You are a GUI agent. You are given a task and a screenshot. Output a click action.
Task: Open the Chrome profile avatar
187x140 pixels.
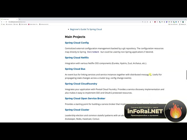click(x=183, y=22)
